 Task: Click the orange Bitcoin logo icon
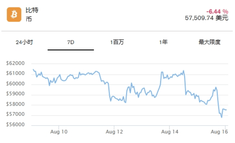pos(14,14)
